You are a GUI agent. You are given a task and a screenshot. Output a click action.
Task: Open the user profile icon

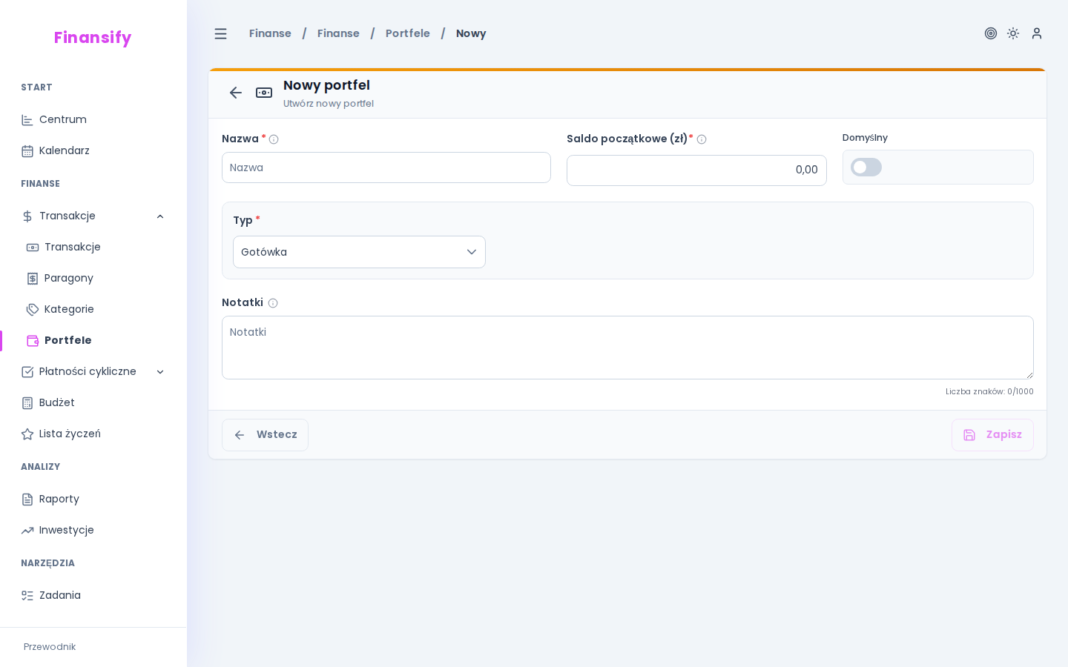pyautogui.click(x=1037, y=33)
